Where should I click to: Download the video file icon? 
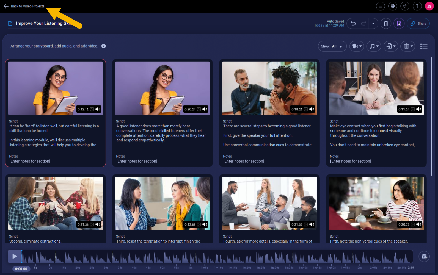[x=399, y=23]
